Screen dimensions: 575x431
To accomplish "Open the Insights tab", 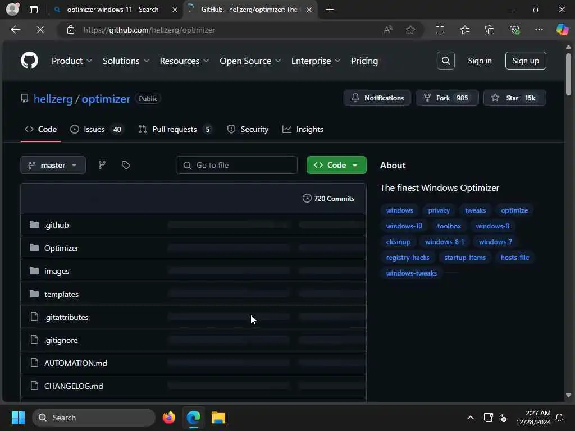I will click(303, 130).
